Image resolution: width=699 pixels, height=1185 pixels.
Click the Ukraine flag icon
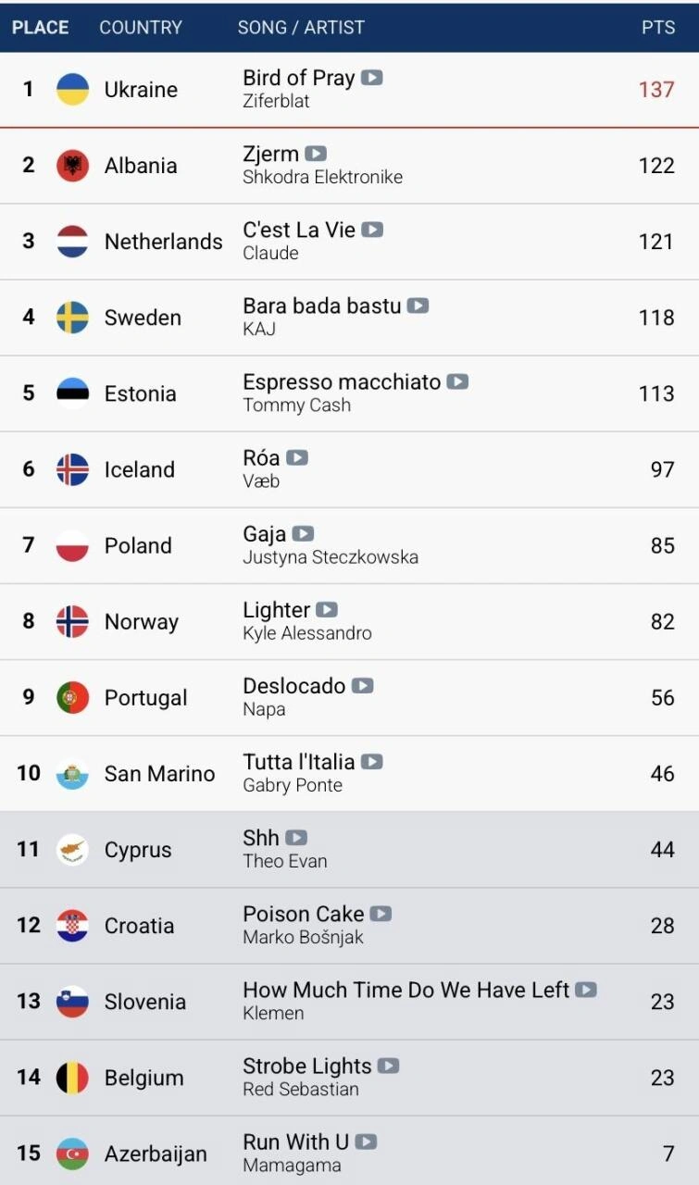[72, 90]
